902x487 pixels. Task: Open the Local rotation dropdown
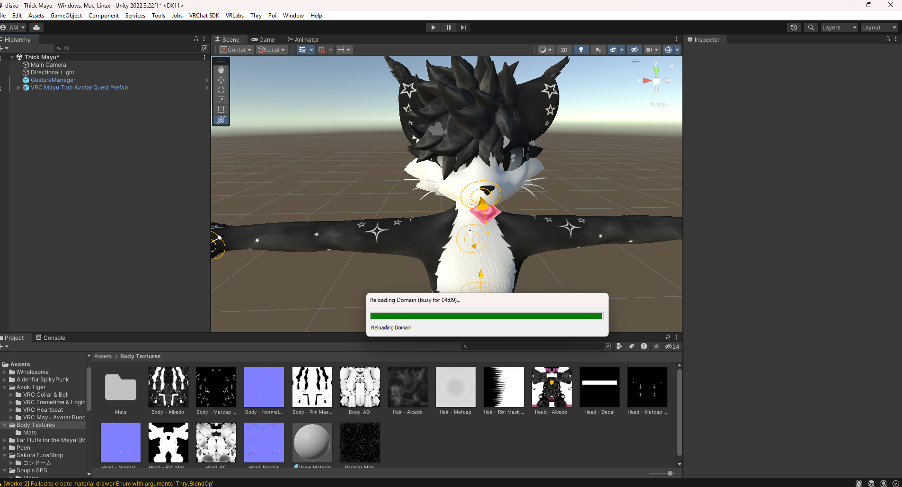272,50
